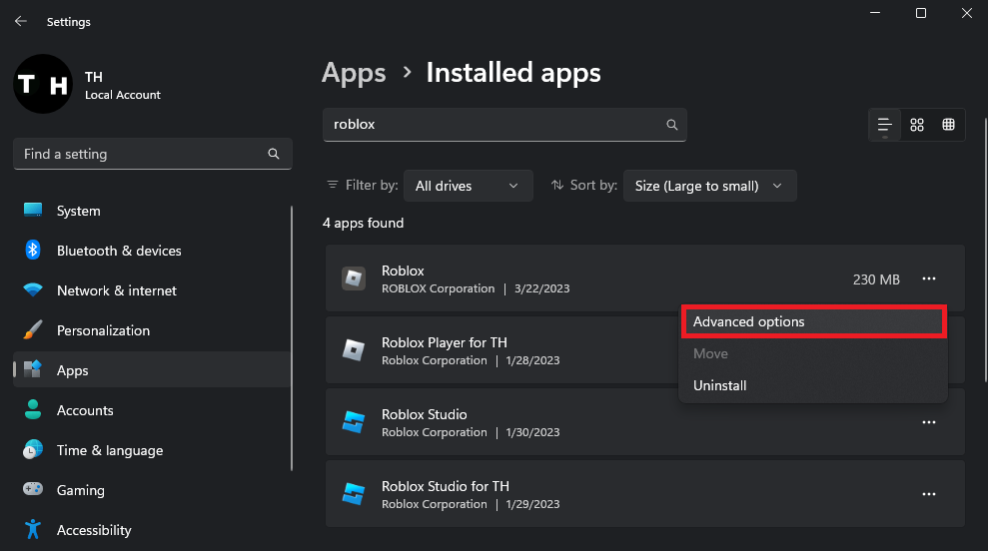Click the back arrow in Settings
This screenshot has width=988, height=551.
click(x=20, y=21)
